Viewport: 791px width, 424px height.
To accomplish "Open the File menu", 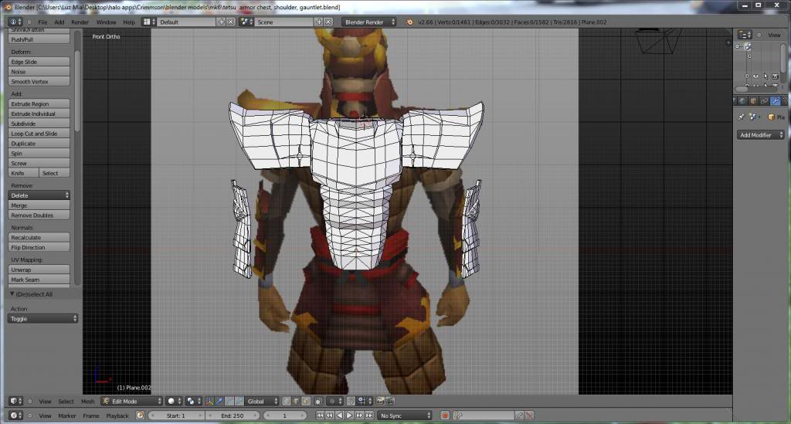I will 42,22.
